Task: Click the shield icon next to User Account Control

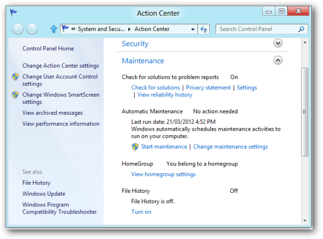Action: pyautogui.click(x=15, y=77)
